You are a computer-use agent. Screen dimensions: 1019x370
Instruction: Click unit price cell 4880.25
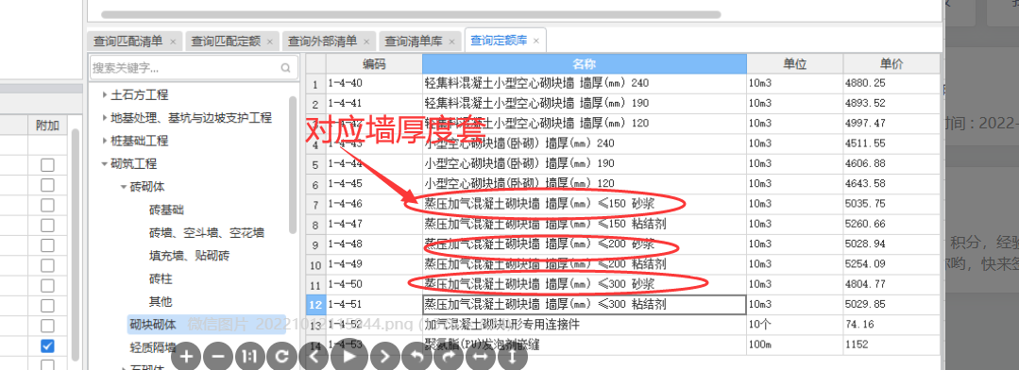[x=892, y=83]
